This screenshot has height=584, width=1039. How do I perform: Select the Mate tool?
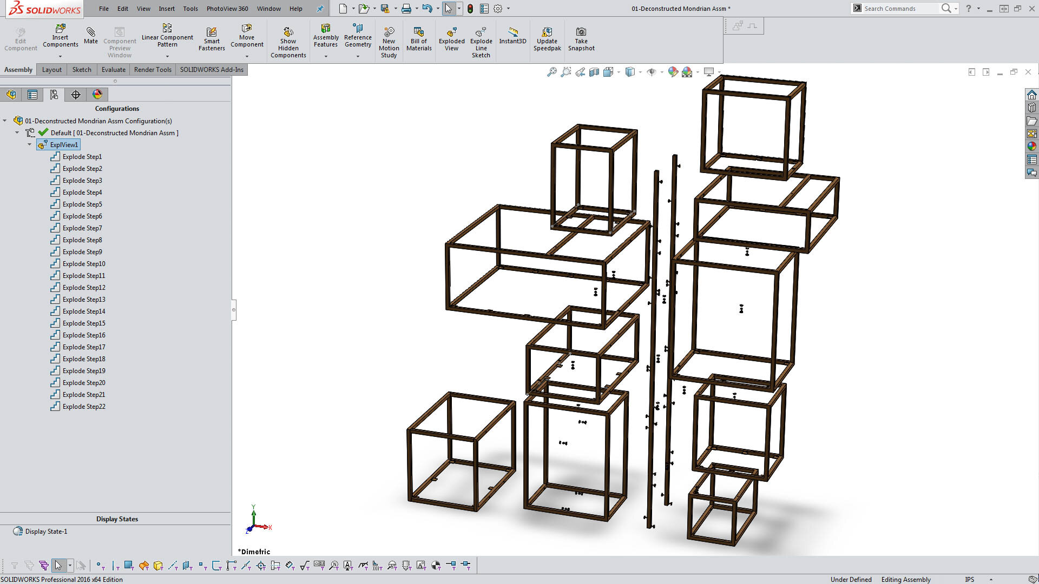pyautogui.click(x=91, y=36)
